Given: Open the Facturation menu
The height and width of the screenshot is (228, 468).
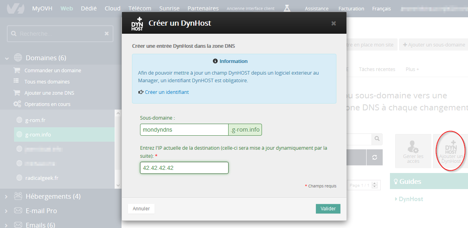Looking at the screenshot, I should pos(351,9).
